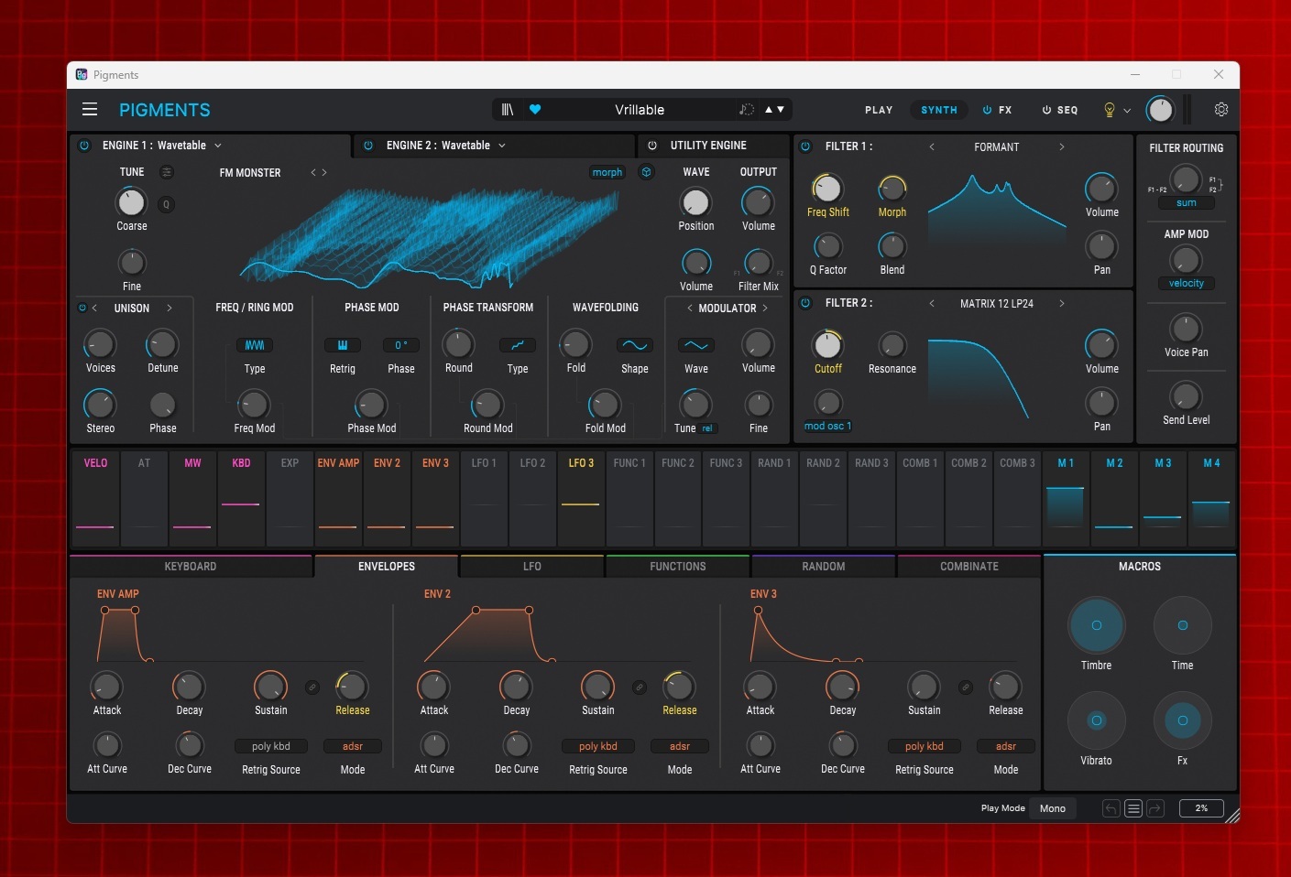Open the KEYBOARD modulation tab
This screenshot has width=1291, height=877.
[x=191, y=567]
